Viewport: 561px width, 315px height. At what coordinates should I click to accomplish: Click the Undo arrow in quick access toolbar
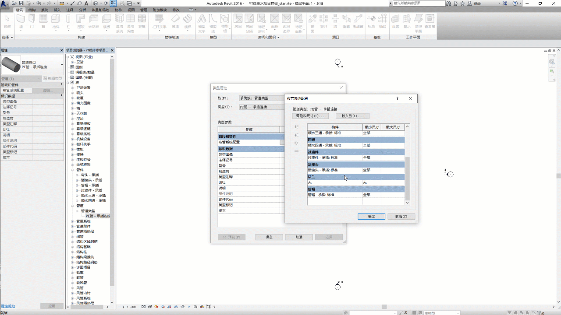coord(39,3)
